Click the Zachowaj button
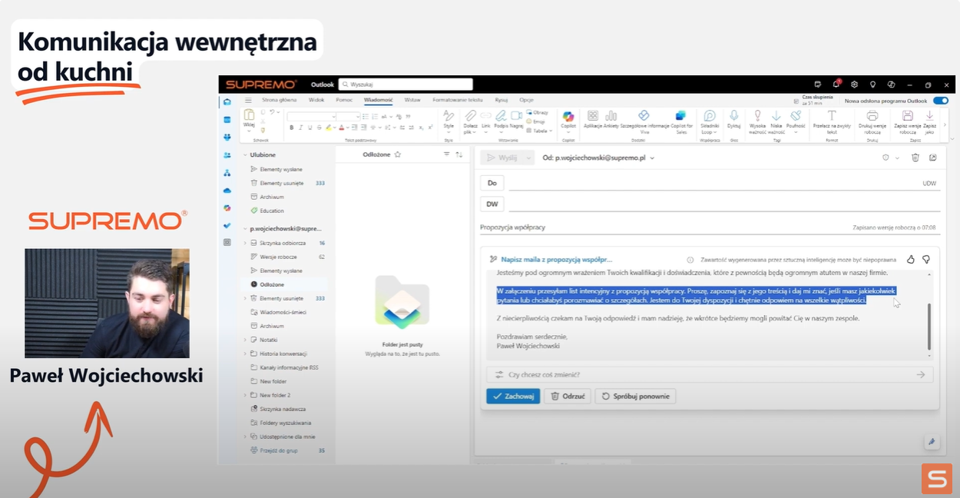This screenshot has height=498, width=960. tap(513, 397)
